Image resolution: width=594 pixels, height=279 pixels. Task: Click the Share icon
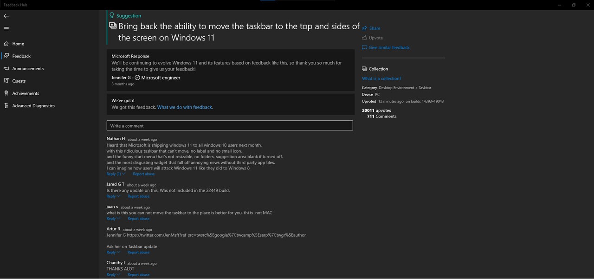365,28
